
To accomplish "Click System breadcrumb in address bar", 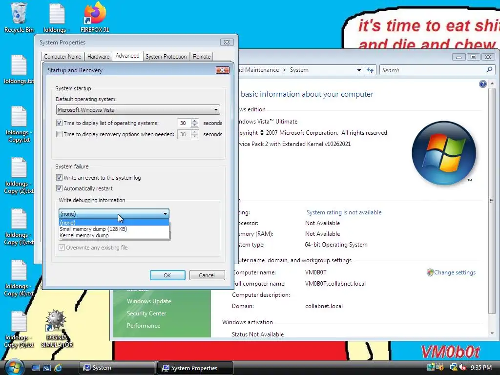I will pyautogui.click(x=299, y=70).
